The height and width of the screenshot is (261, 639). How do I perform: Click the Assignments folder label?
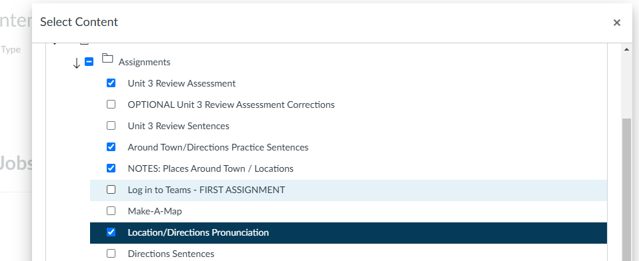144,62
